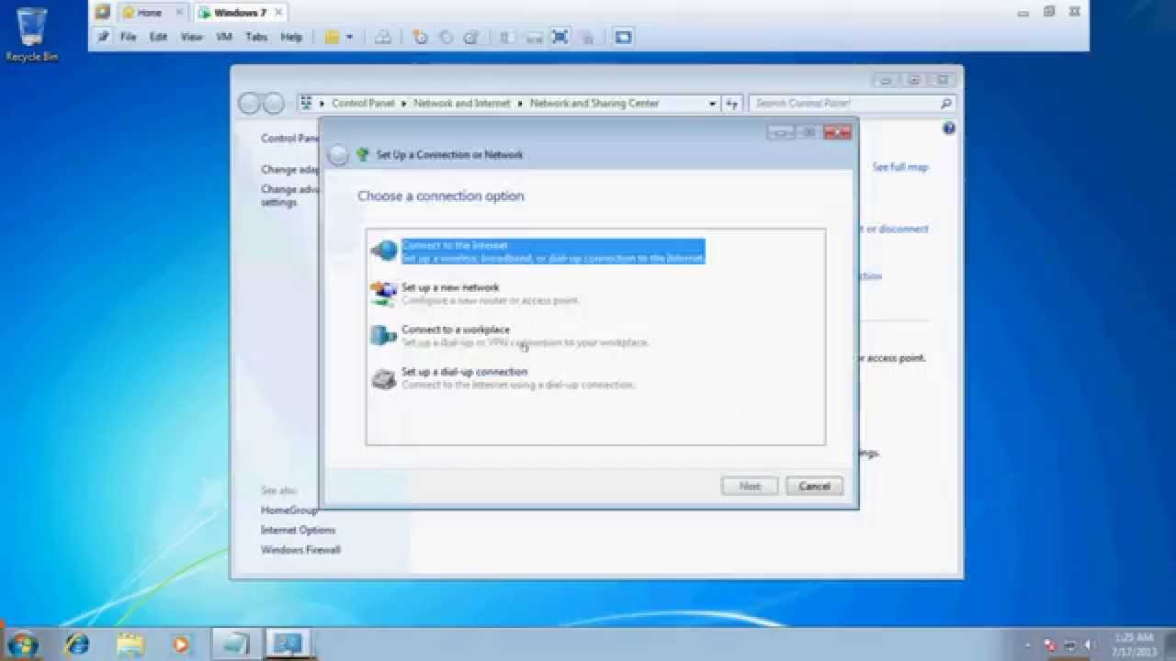
Task: Switch to the Windows 7 tab
Action: pyautogui.click(x=240, y=13)
